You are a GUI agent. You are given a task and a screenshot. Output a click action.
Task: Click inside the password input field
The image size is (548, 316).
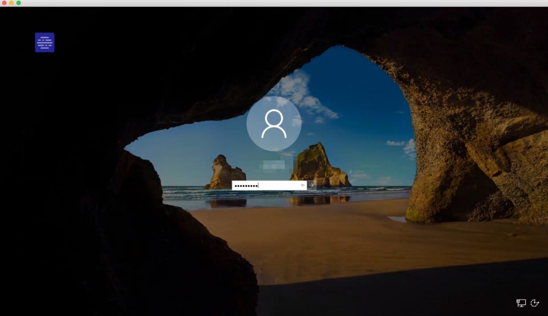click(268, 185)
